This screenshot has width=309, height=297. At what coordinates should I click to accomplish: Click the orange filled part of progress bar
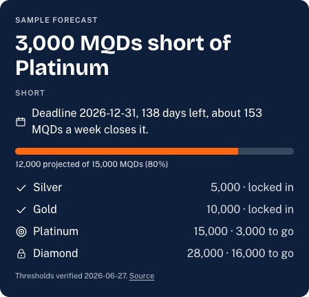click(x=127, y=151)
